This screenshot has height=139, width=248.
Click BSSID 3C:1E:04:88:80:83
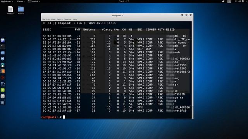click(x=57, y=49)
